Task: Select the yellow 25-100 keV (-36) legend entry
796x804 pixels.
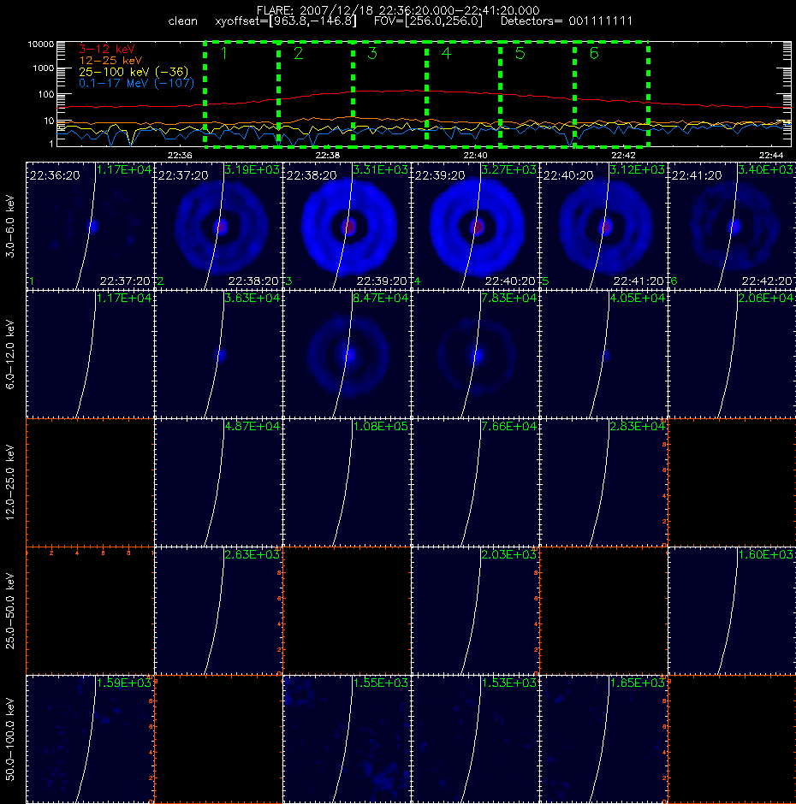Action: tap(134, 72)
